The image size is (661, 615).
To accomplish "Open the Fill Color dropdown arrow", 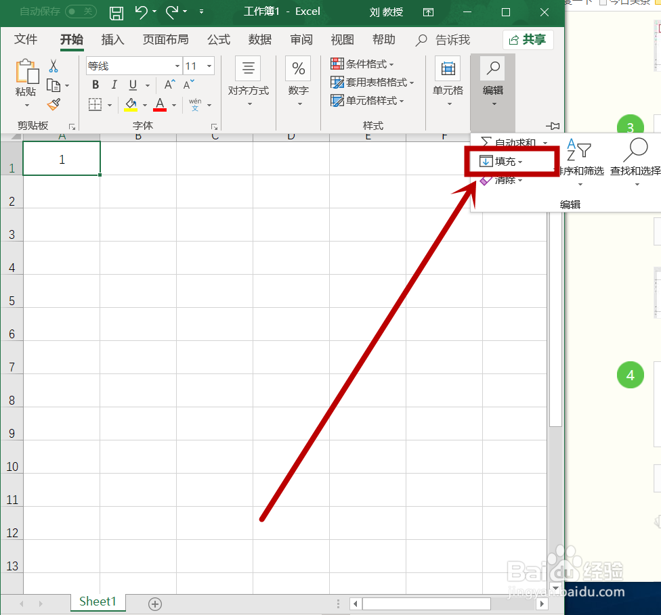I will click(145, 105).
